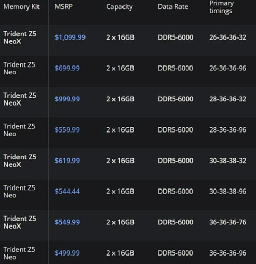Open the $499.99 MSRP price link
This screenshot has height=264, width=256.
pyautogui.click(x=67, y=253)
